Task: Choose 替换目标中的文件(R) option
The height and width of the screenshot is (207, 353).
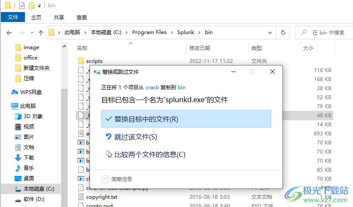Action: [186, 119]
